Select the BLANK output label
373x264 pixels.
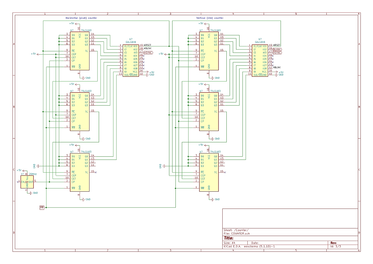[277, 49]
